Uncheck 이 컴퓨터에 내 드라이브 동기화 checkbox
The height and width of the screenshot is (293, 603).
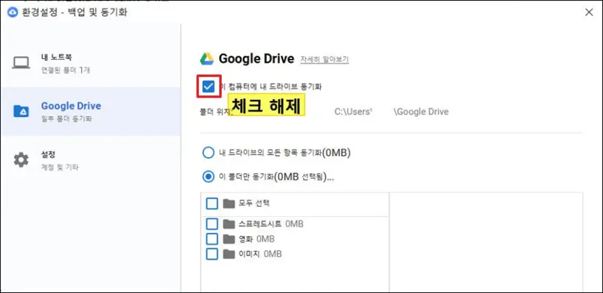point(208,87)
